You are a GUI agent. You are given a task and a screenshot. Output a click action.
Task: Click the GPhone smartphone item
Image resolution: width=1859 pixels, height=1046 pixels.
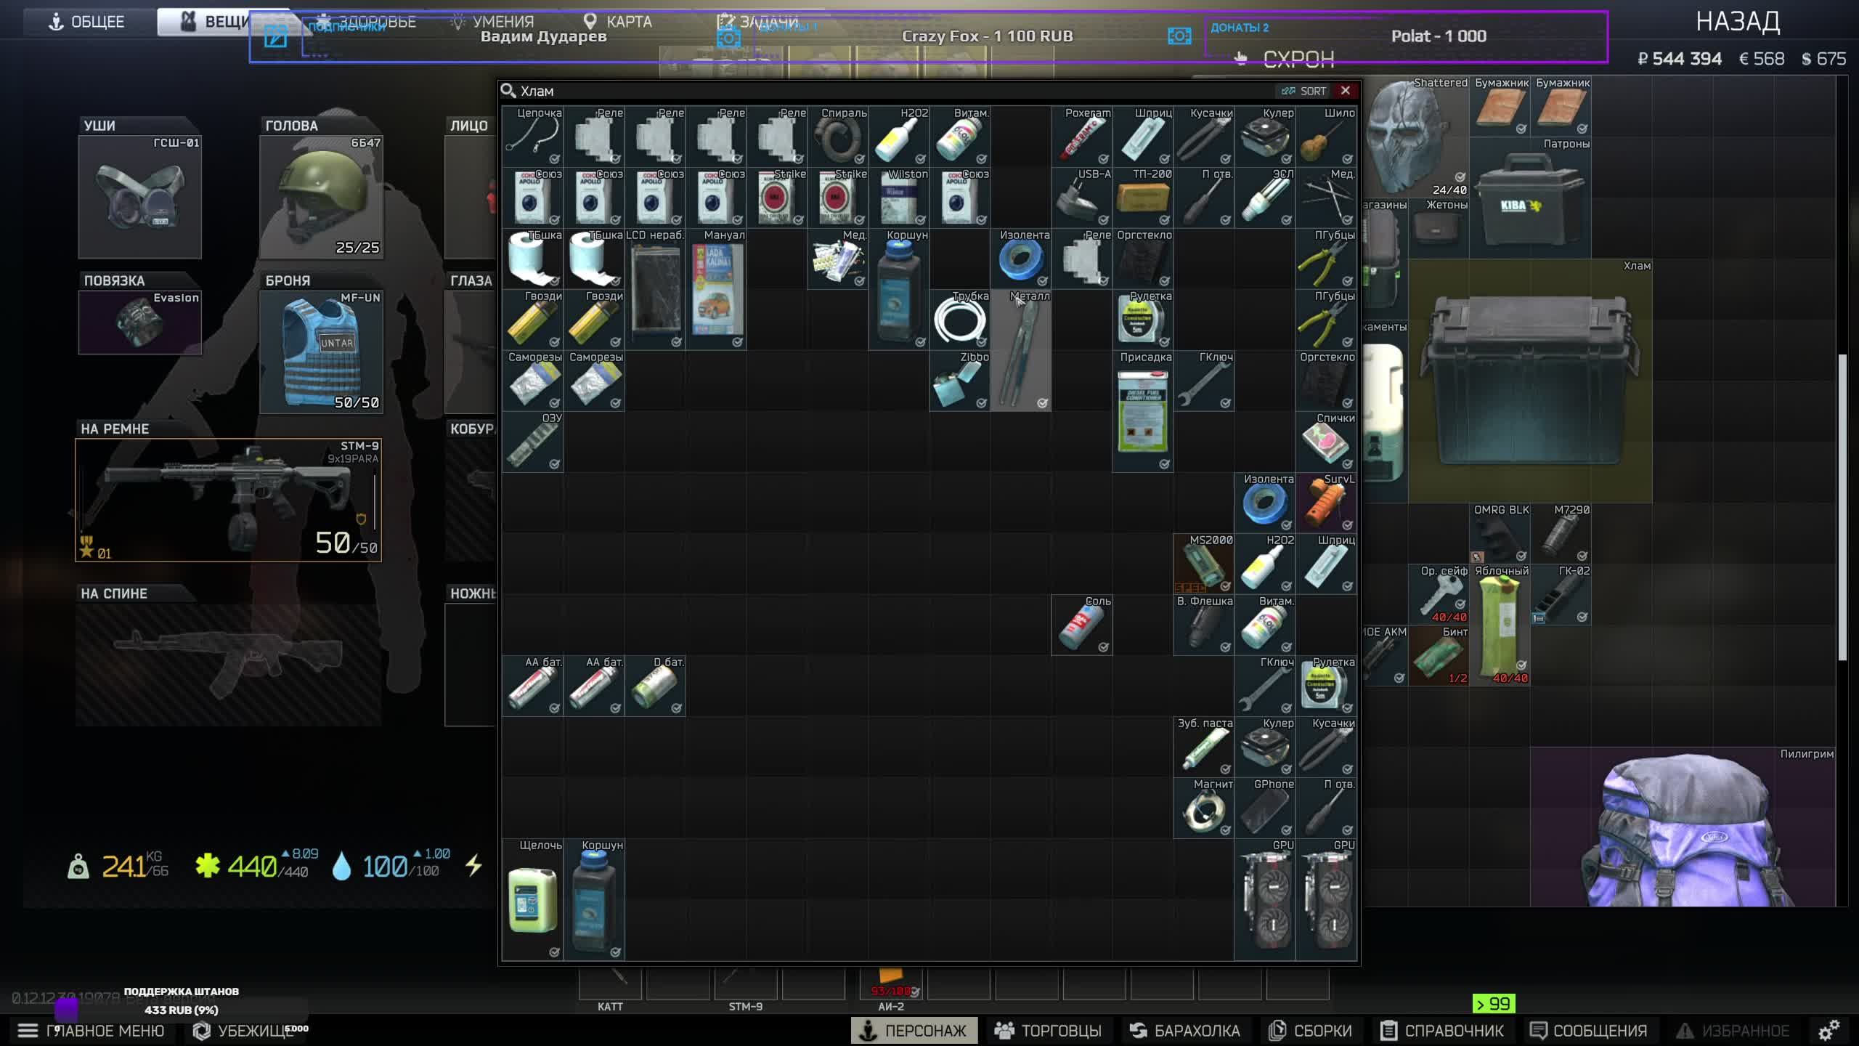tap(1264, 809)
